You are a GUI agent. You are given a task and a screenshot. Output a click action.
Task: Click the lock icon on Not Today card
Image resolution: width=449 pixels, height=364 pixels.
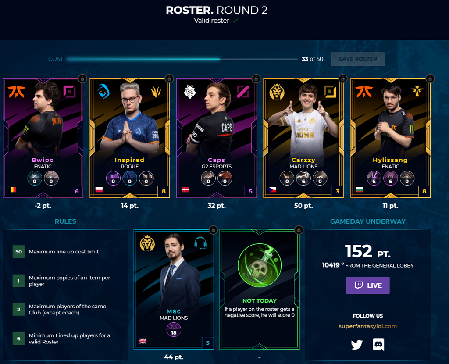[299, 230]
